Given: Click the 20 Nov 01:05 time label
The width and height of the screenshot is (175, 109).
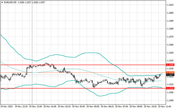Looking at the screenshot, I should coord(50,107).
